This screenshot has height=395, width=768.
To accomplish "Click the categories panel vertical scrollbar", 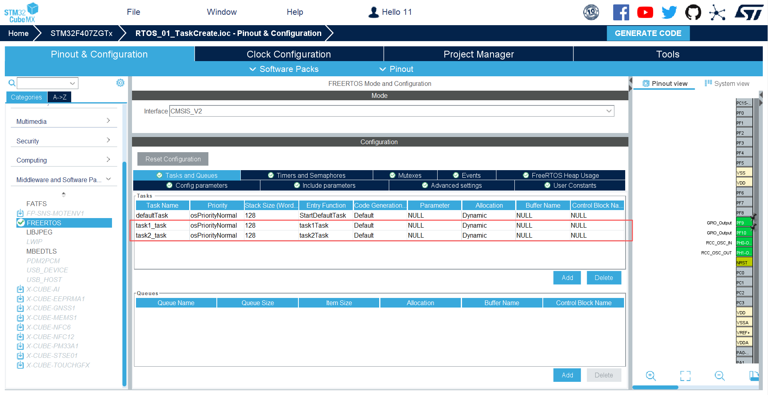I will (x=124, y=274).
